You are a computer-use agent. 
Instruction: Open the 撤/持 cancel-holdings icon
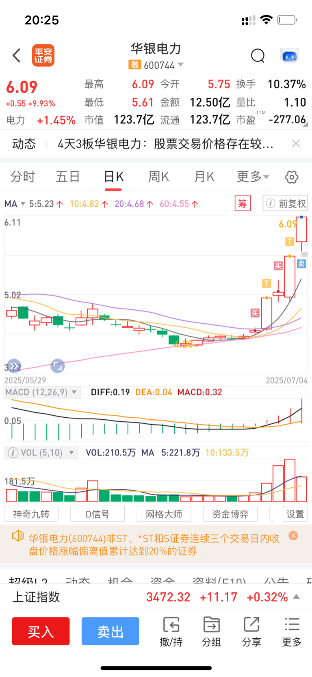coord(171,632)
